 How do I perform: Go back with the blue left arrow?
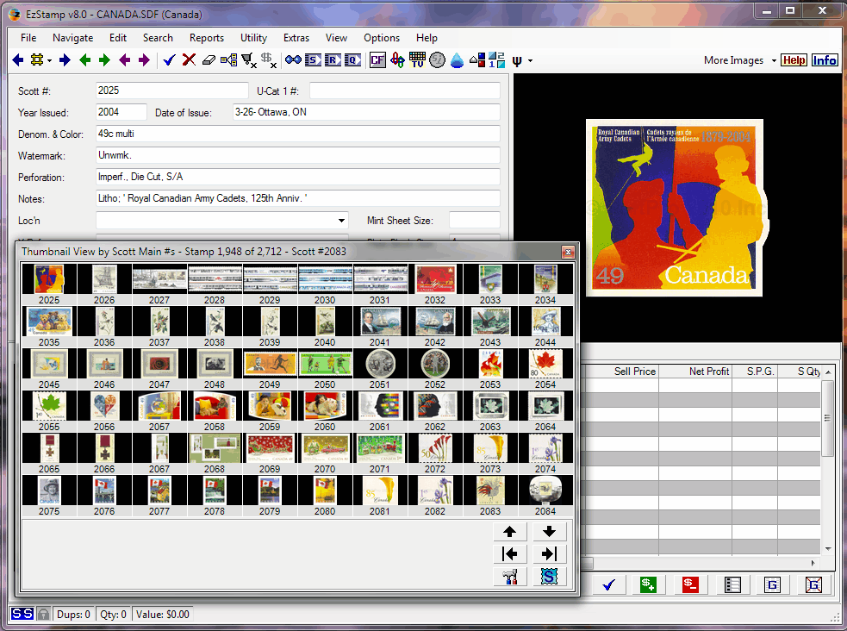coord(18,60)
